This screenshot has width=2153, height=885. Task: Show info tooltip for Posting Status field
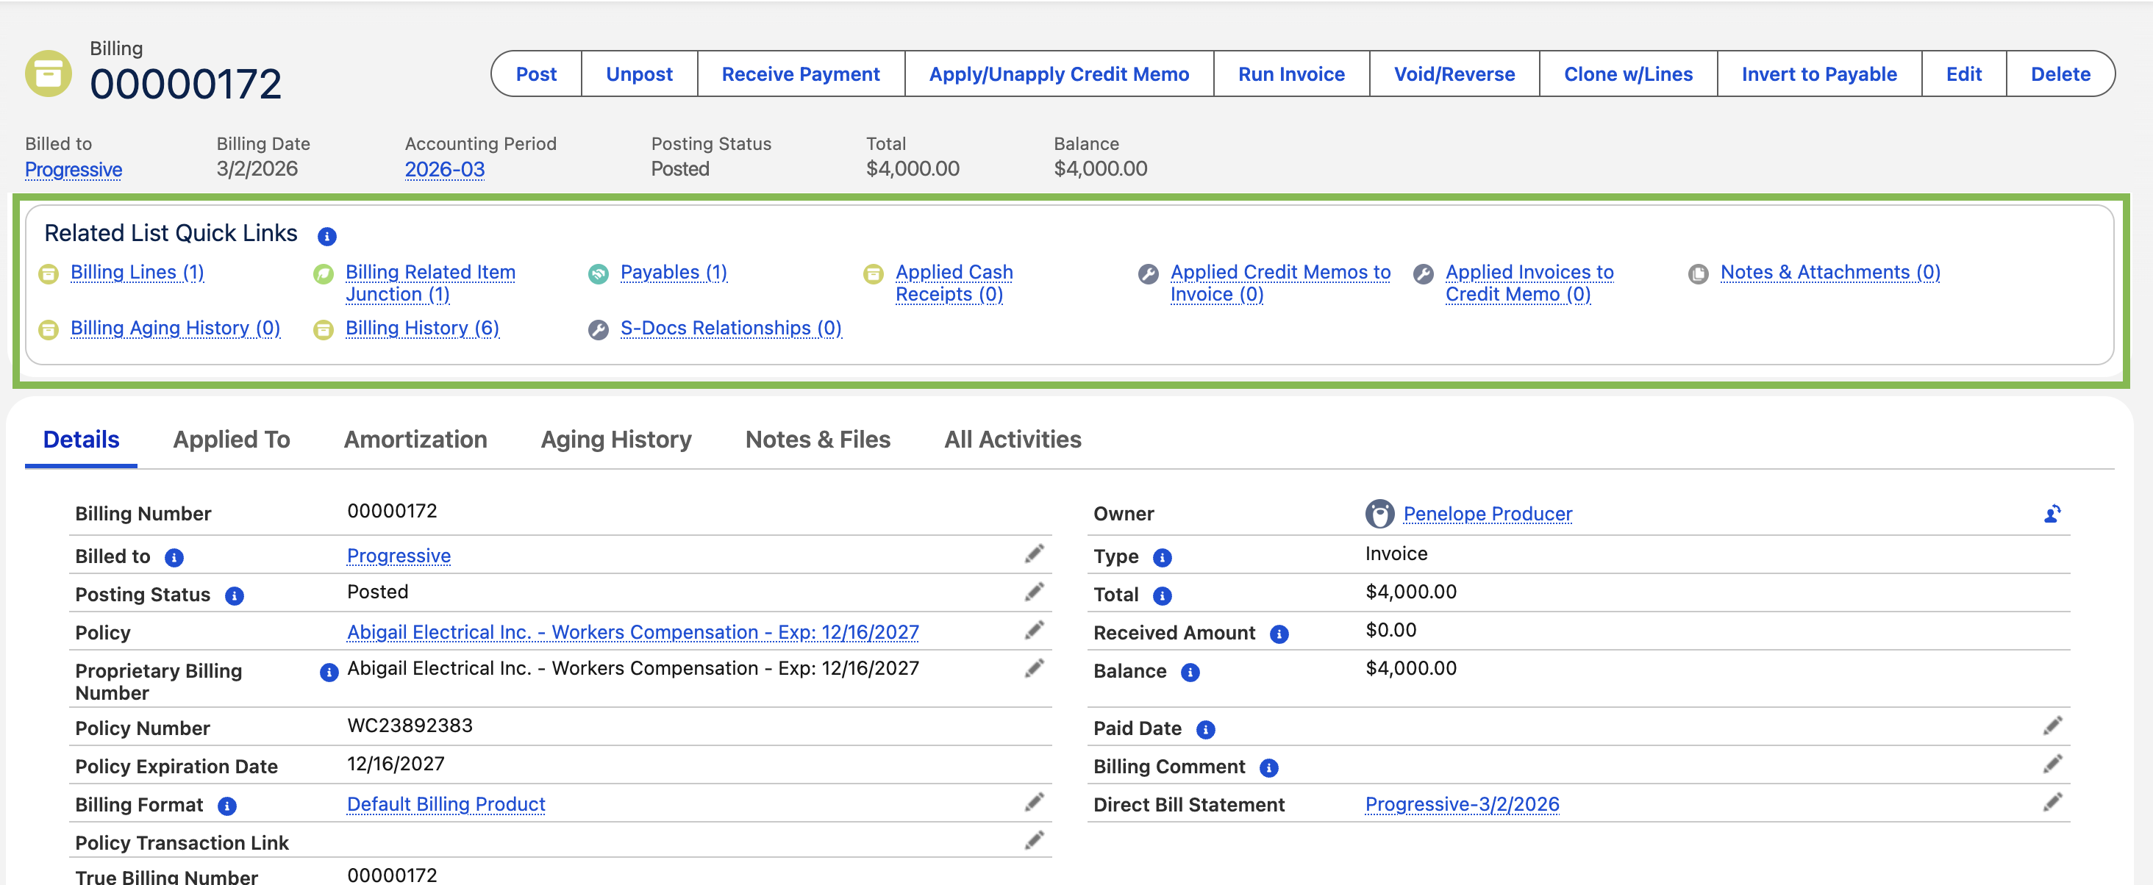tap(234, 596)
